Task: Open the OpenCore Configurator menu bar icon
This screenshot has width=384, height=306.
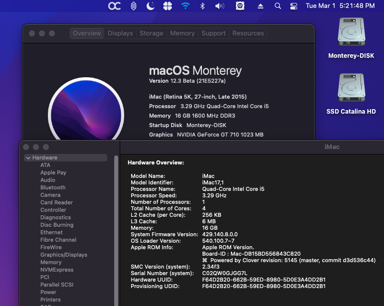Action: click(114, 6)
